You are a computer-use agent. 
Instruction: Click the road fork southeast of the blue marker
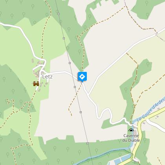tap(88, 95)
